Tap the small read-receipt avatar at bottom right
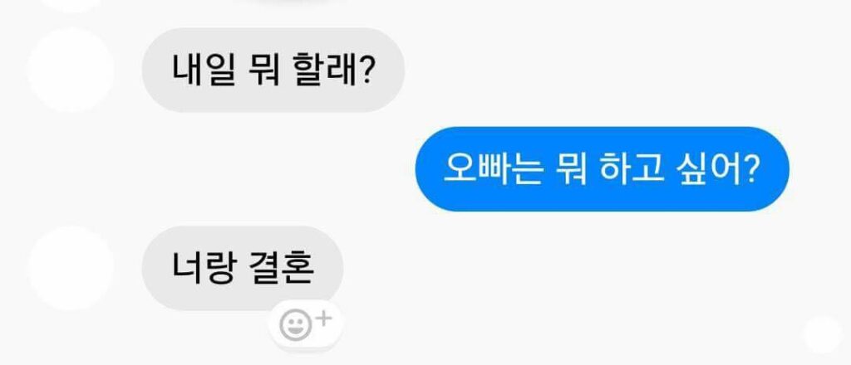This screenshot has height=365, width=851. coord(822,334)
